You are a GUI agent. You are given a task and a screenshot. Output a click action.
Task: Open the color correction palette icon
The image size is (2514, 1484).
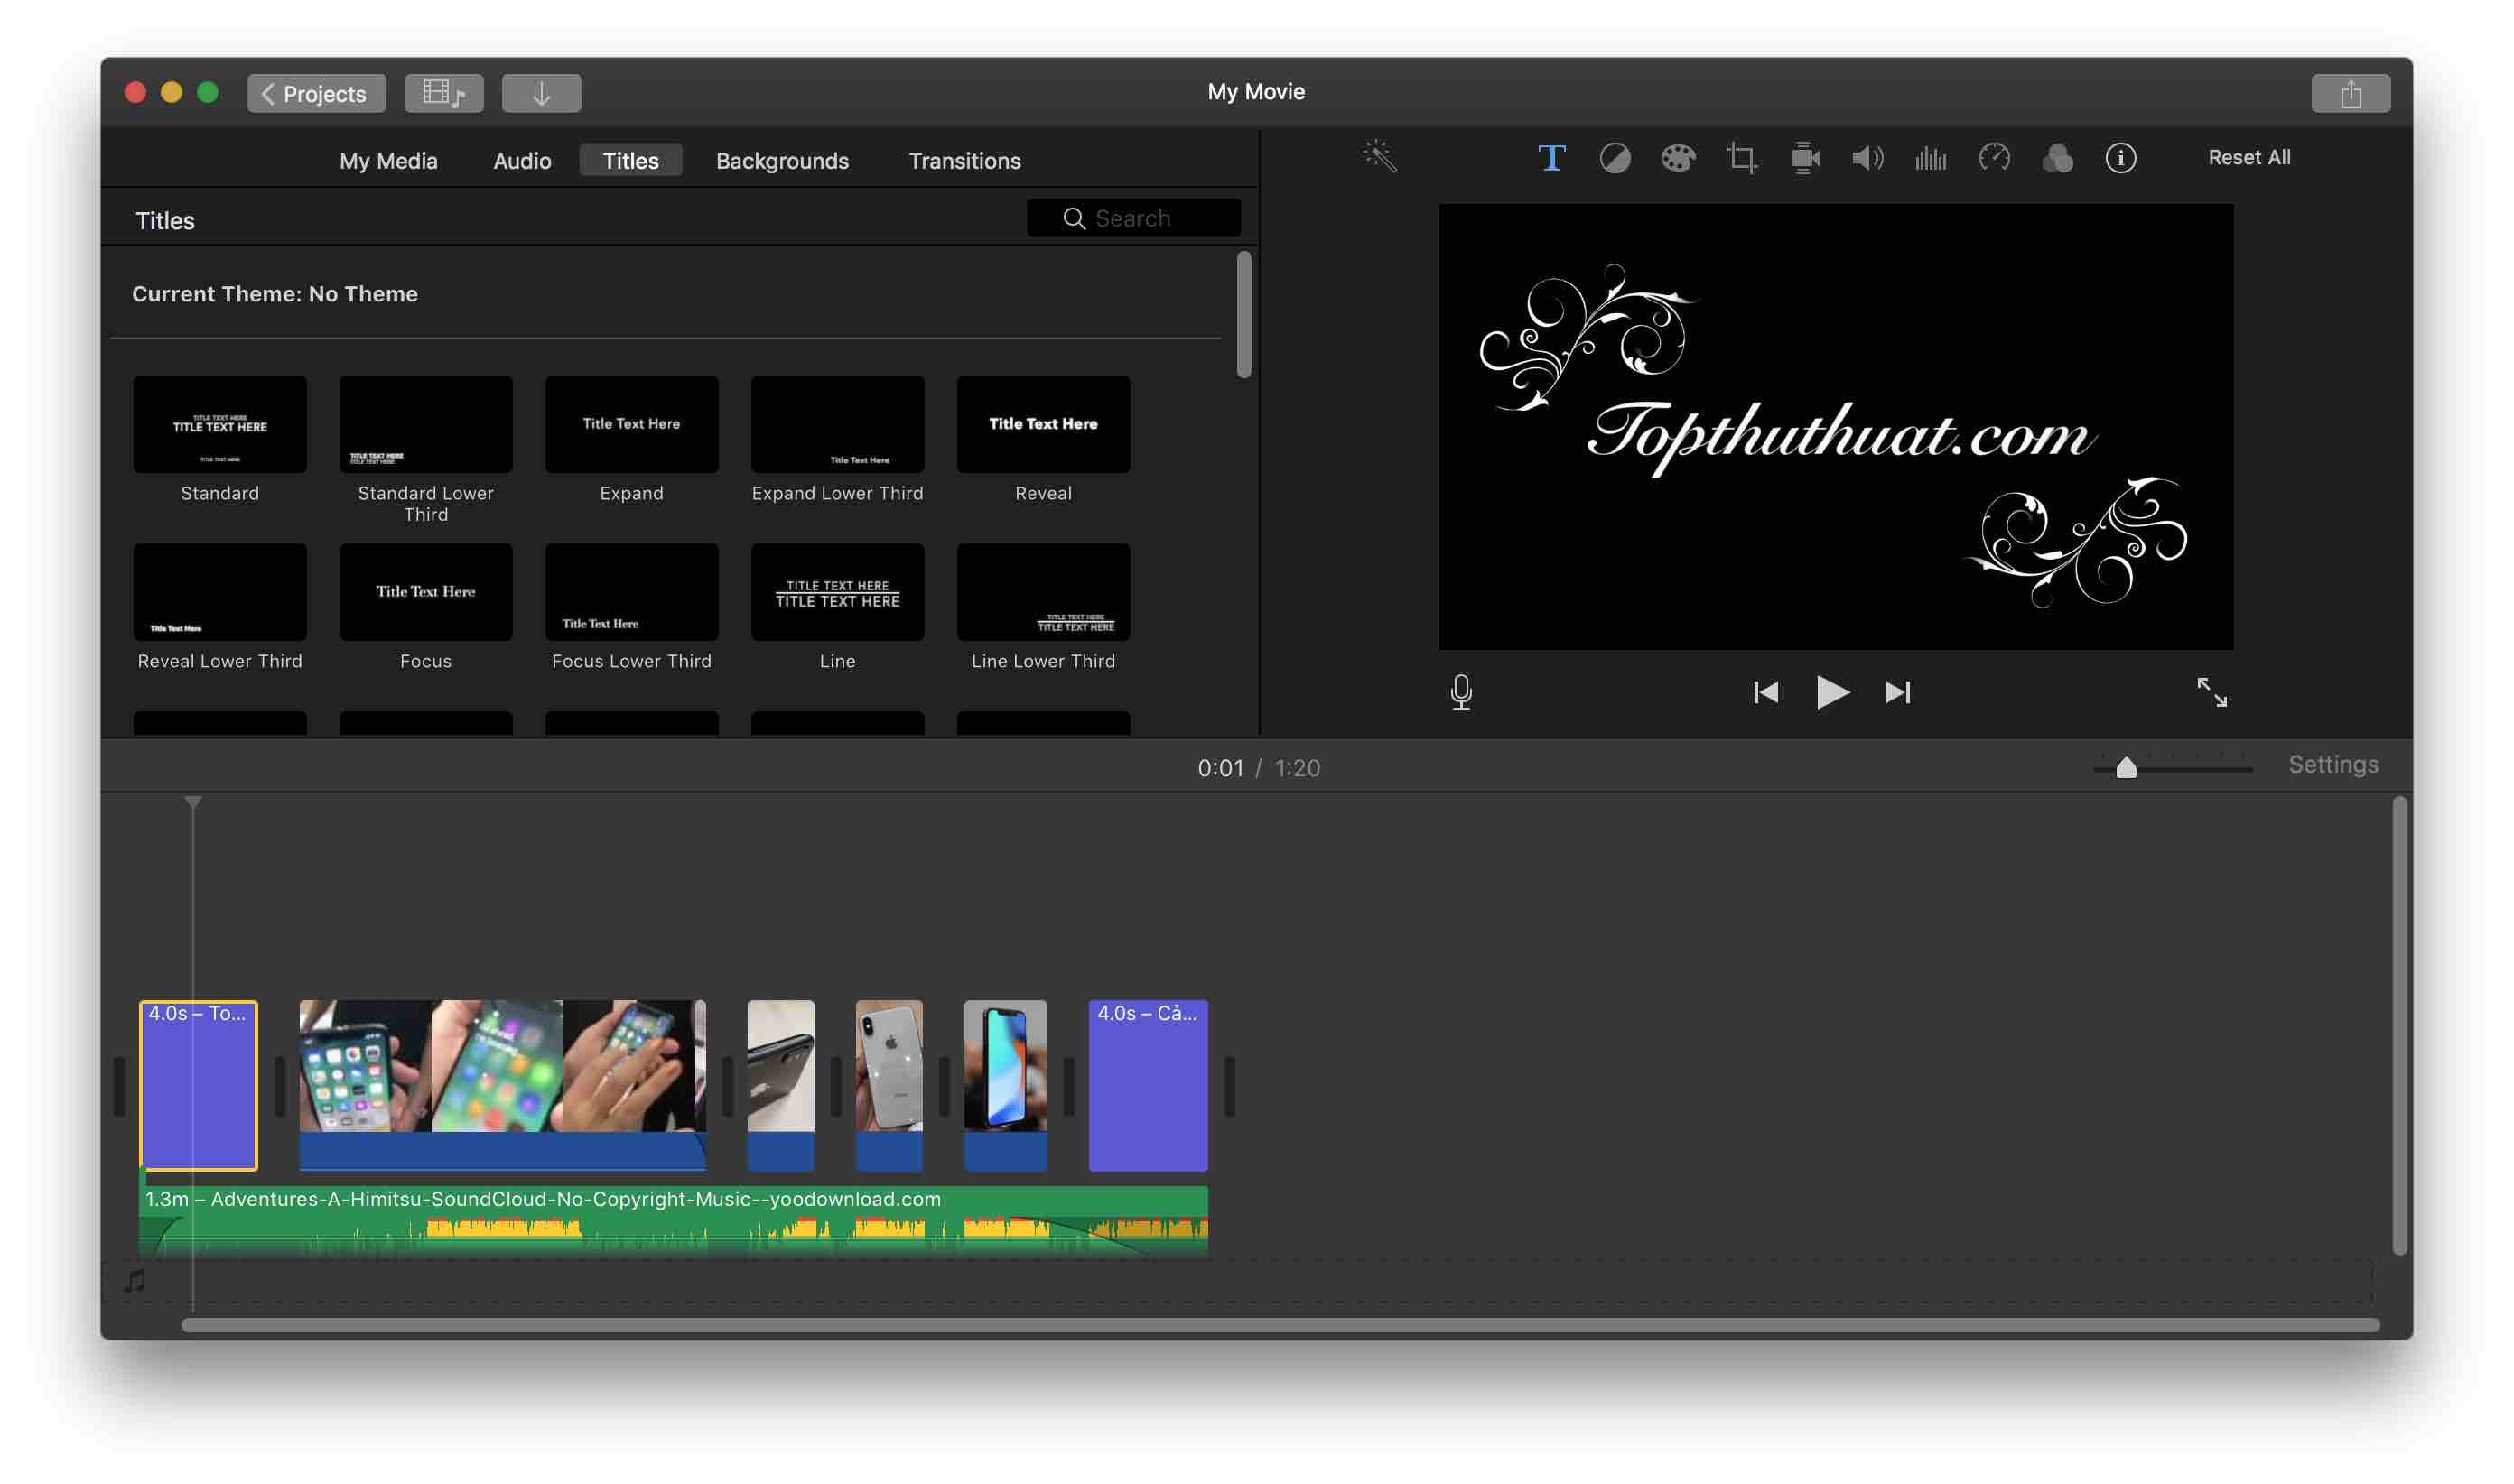coord(1678,158)
